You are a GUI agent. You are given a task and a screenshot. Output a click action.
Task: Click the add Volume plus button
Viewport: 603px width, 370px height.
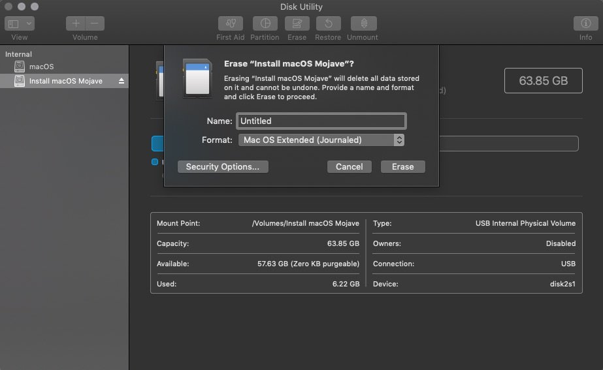[x=76, y=23]
